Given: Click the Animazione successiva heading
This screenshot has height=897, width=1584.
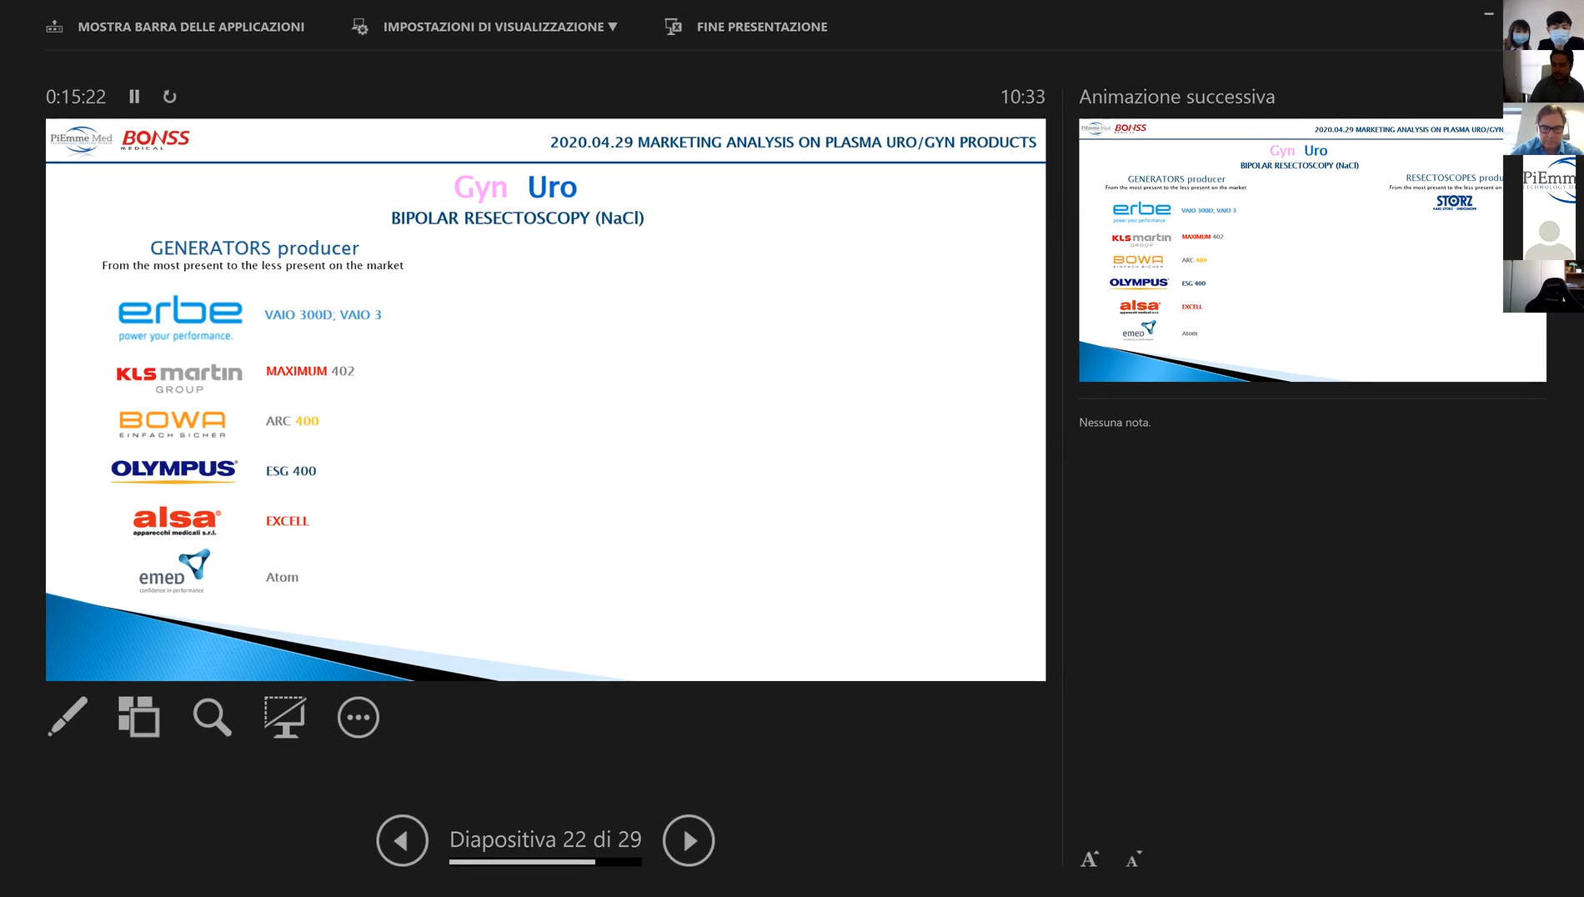Looking at the screenshot, I should 1176,97.
